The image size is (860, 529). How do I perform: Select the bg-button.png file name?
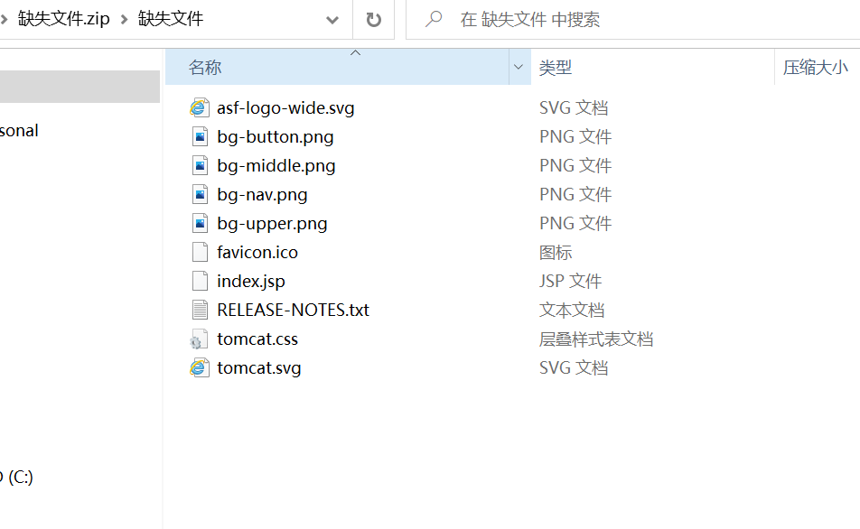point(276,137)
